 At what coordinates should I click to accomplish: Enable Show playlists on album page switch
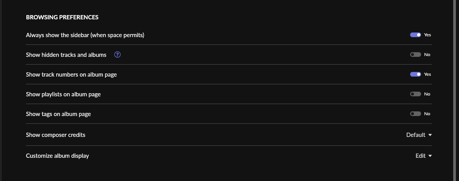click(x=415, y=94)
